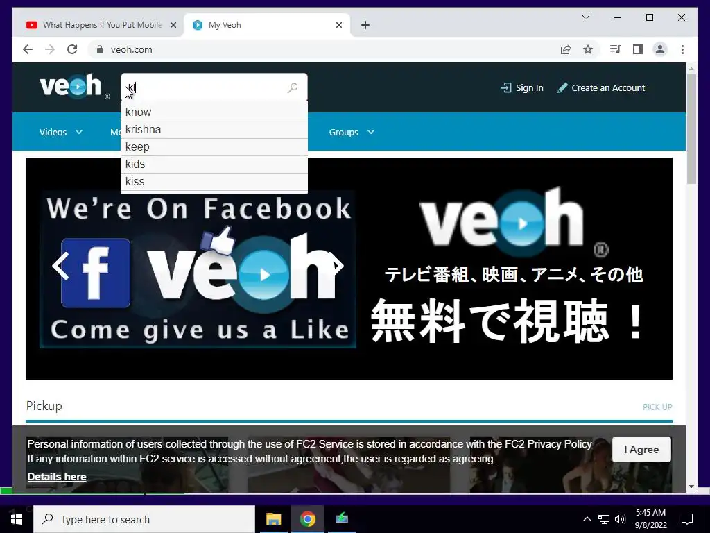Open tab search chevron in title bar

coord(585,17)
